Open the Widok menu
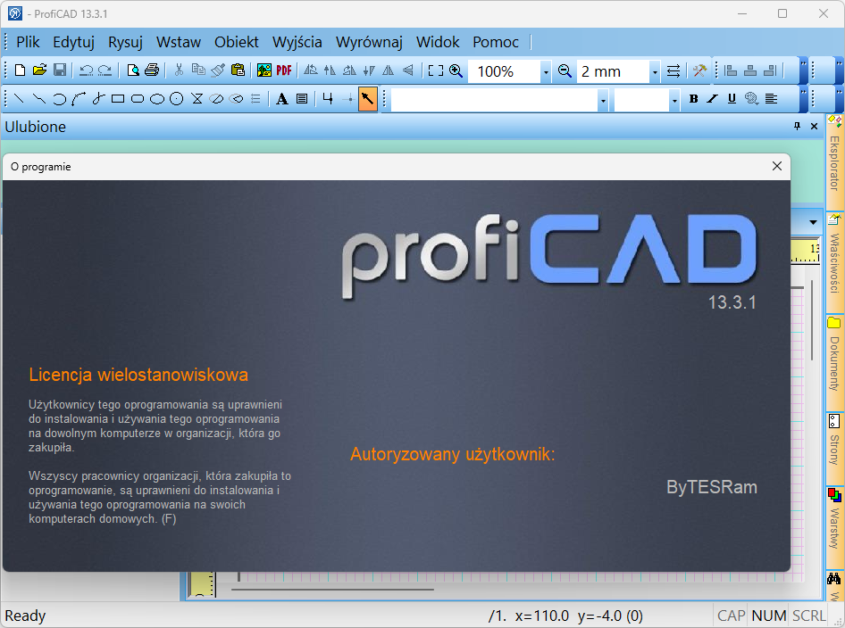Viewport: 845px width, 628px height. [x=438, y=42]
